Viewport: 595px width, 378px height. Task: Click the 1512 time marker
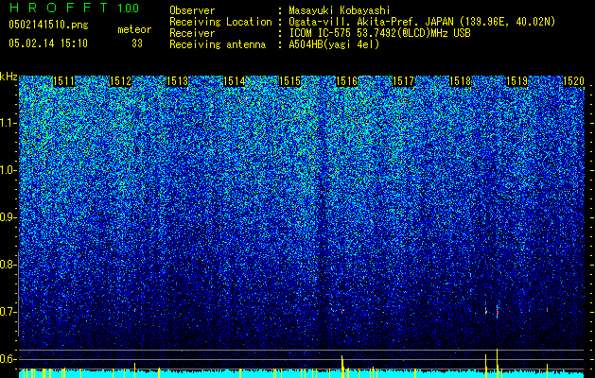pos(120,81)
